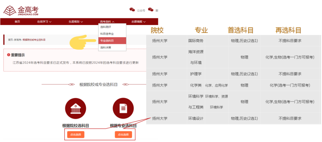Click the 化学、应用化学 sub-major cell
The height and width of the screenshot is (142, 322).
click(x=216, y=85)
